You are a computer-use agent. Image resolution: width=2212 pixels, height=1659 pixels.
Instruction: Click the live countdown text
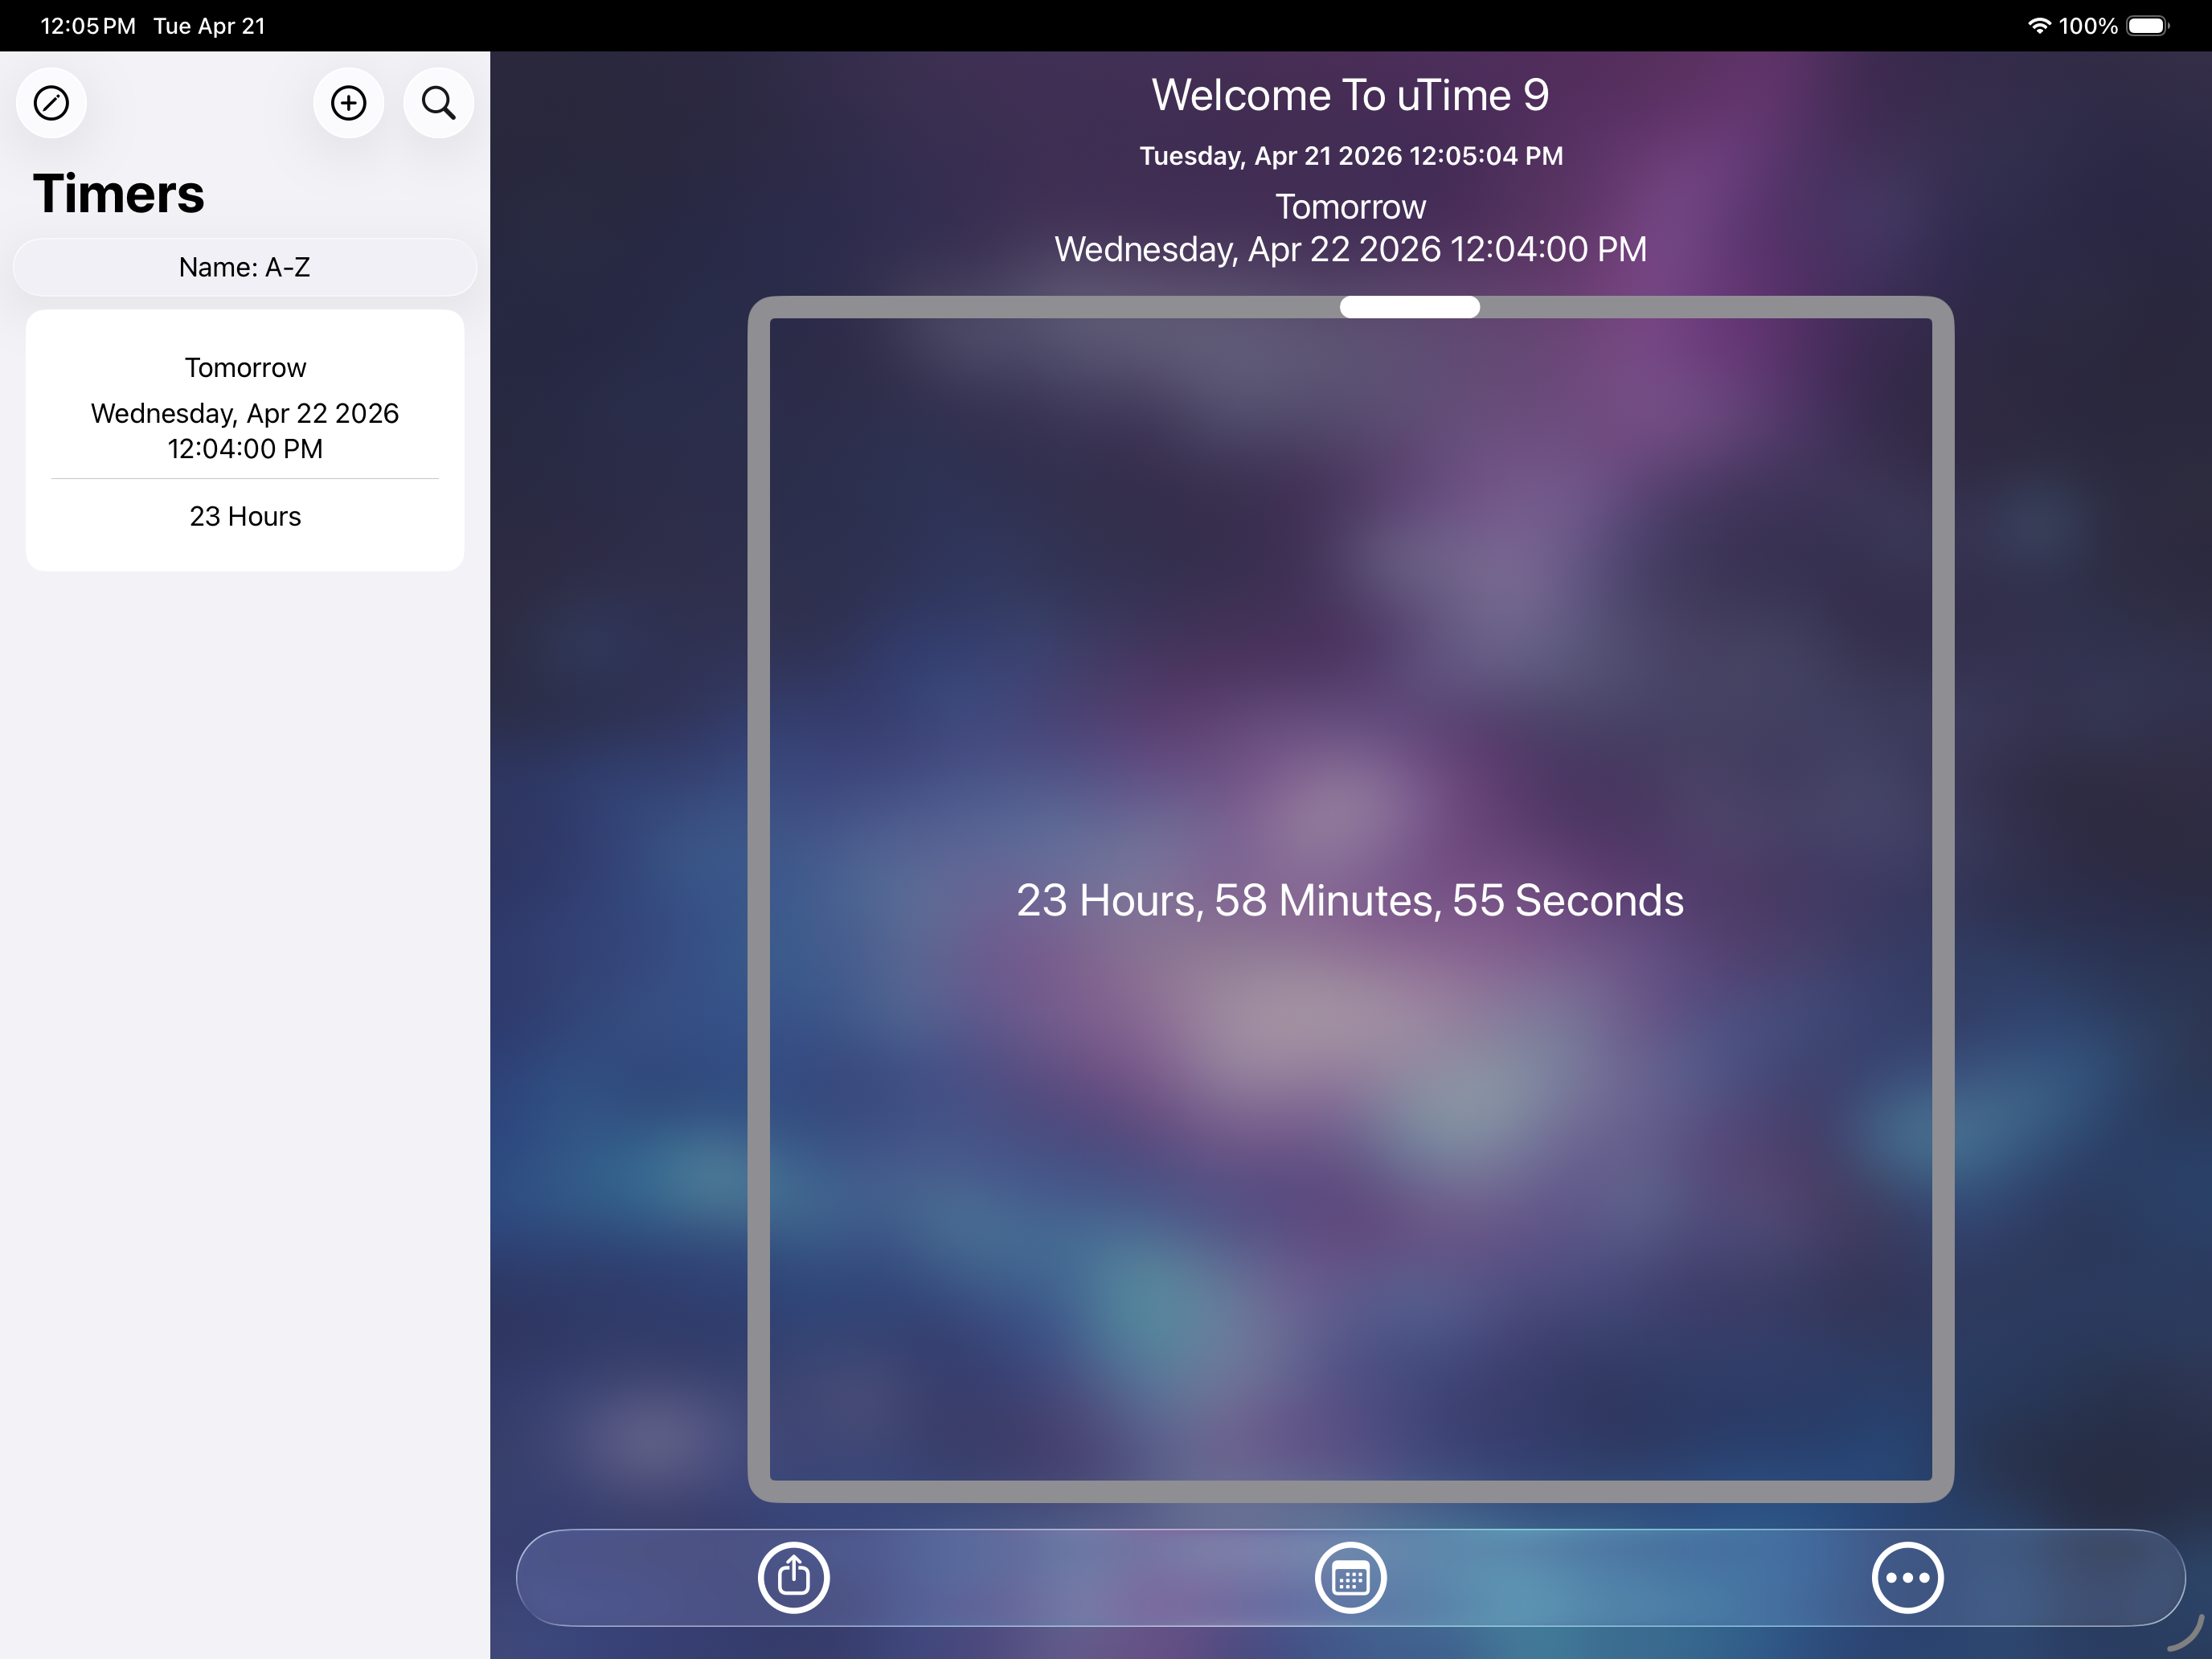coord(1349,900)
